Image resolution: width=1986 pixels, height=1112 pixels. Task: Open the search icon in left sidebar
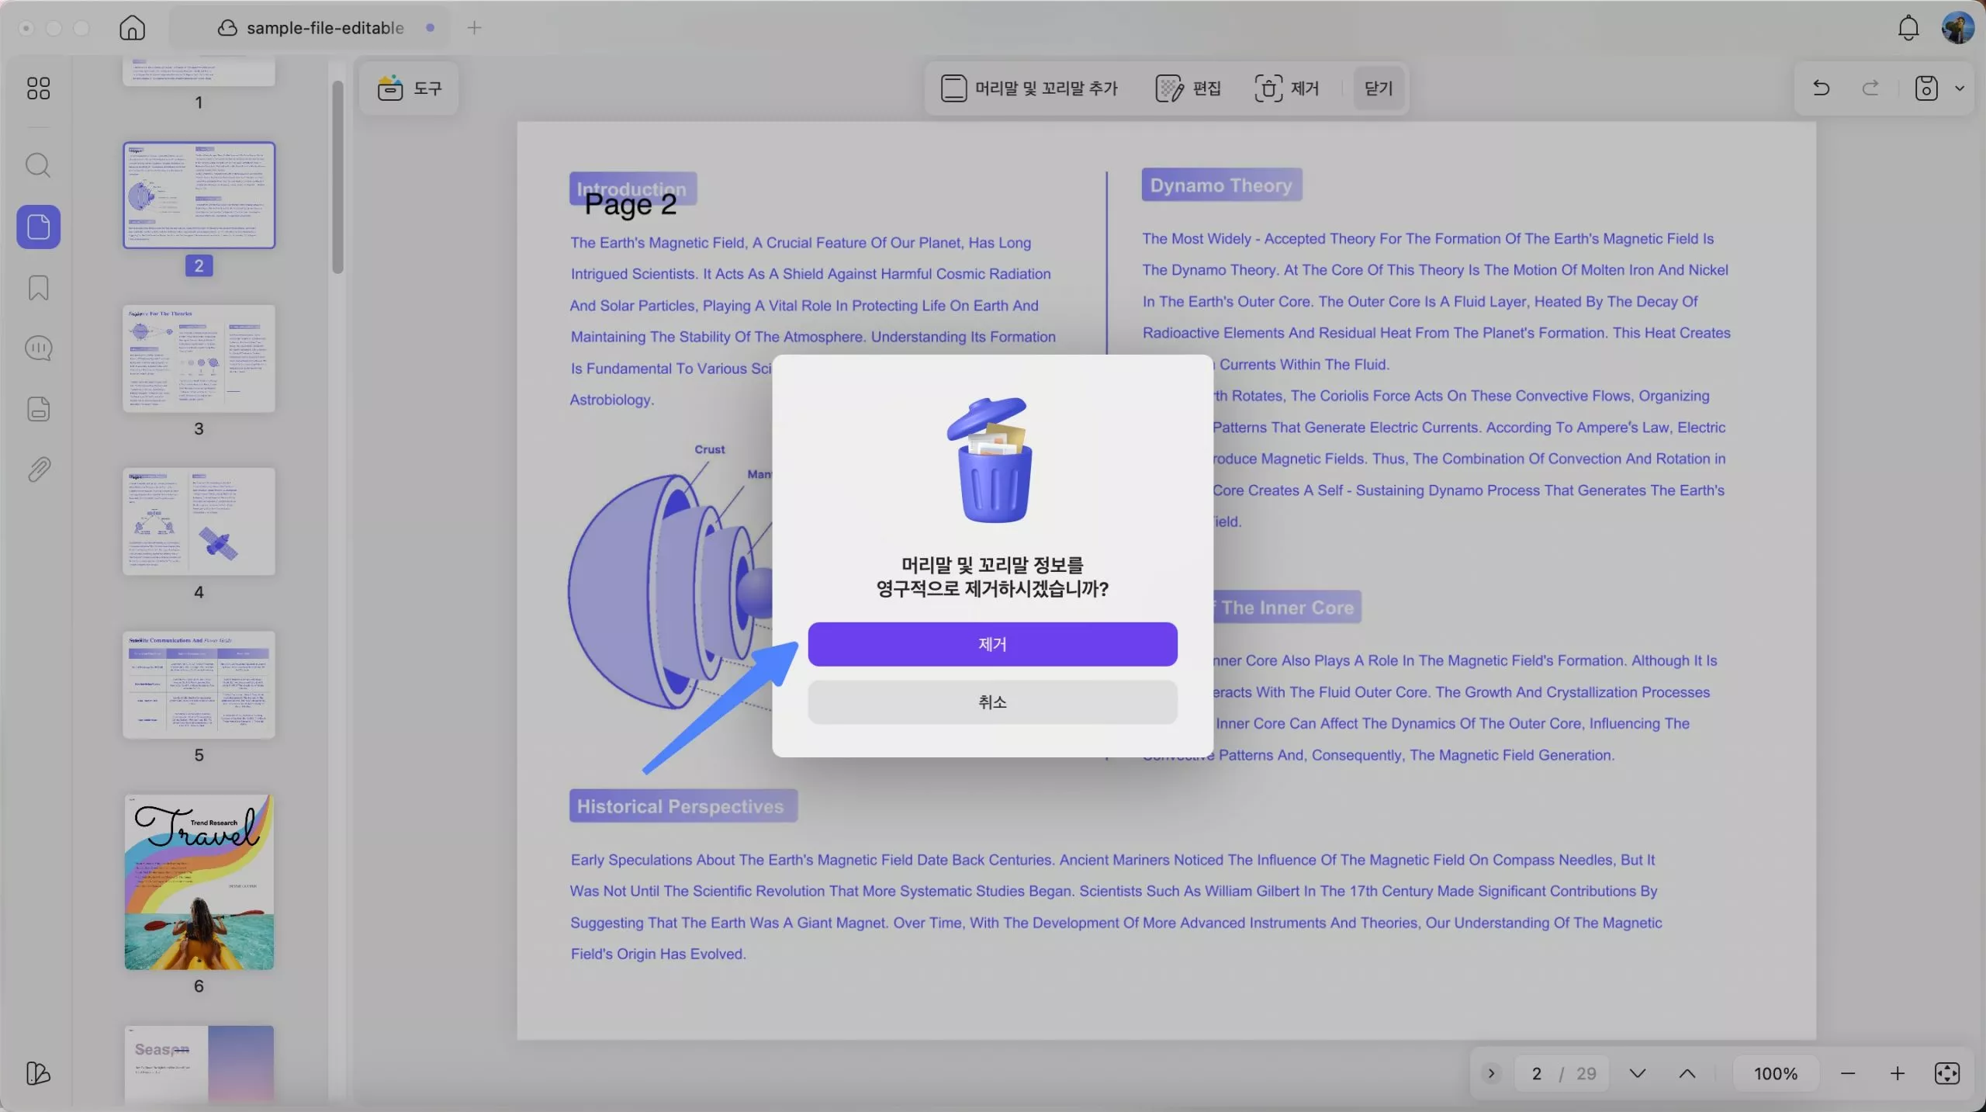pos(38,165)
